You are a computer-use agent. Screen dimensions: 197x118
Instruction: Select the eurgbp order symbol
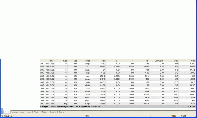pos(88,104)
